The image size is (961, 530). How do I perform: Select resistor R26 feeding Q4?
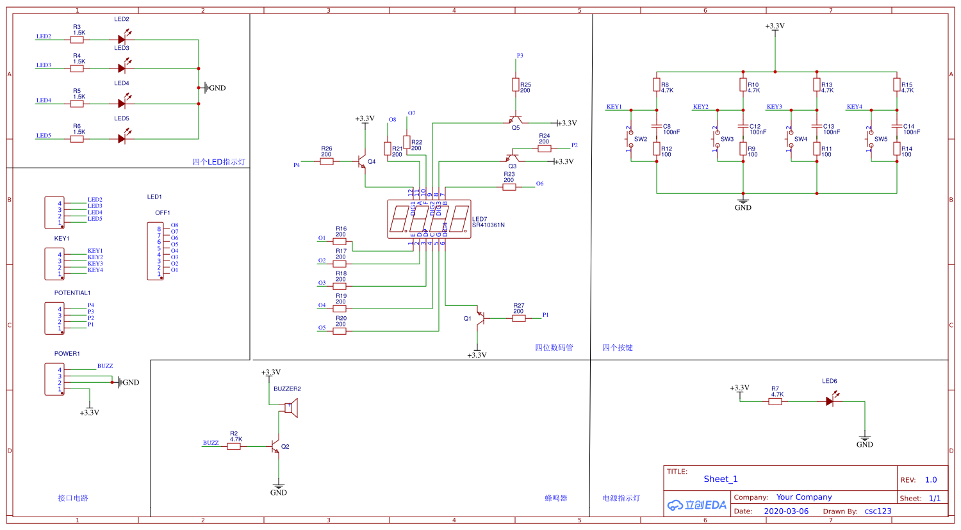[x=327, y=161]
